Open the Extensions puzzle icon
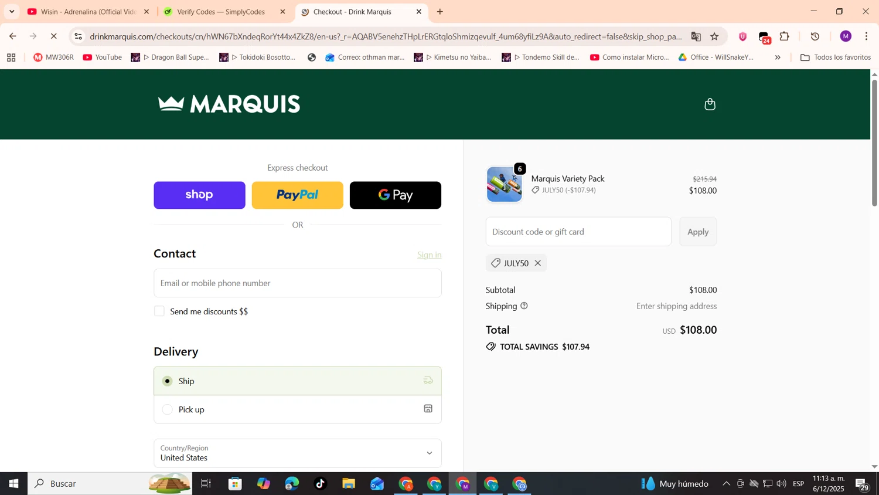 pos(785,36)
